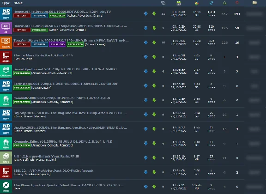Viewport: 266px width, 194px height.
Task: Open the Top.Gun.Maverick.2022.IMAX.2160p torrent link
Action: tap(71, 40)
